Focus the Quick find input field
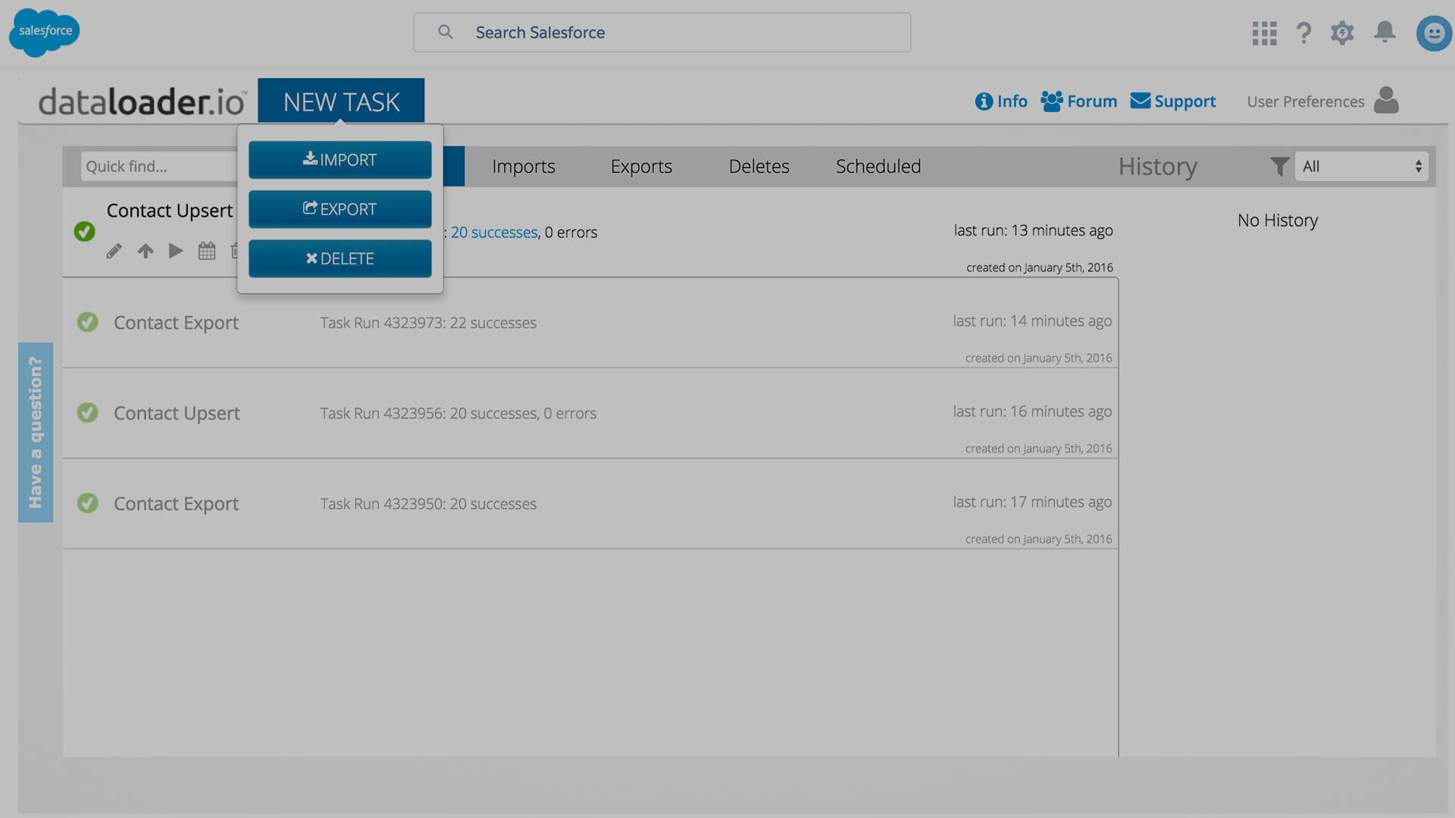1455x818 pixels. pos(159,167)
